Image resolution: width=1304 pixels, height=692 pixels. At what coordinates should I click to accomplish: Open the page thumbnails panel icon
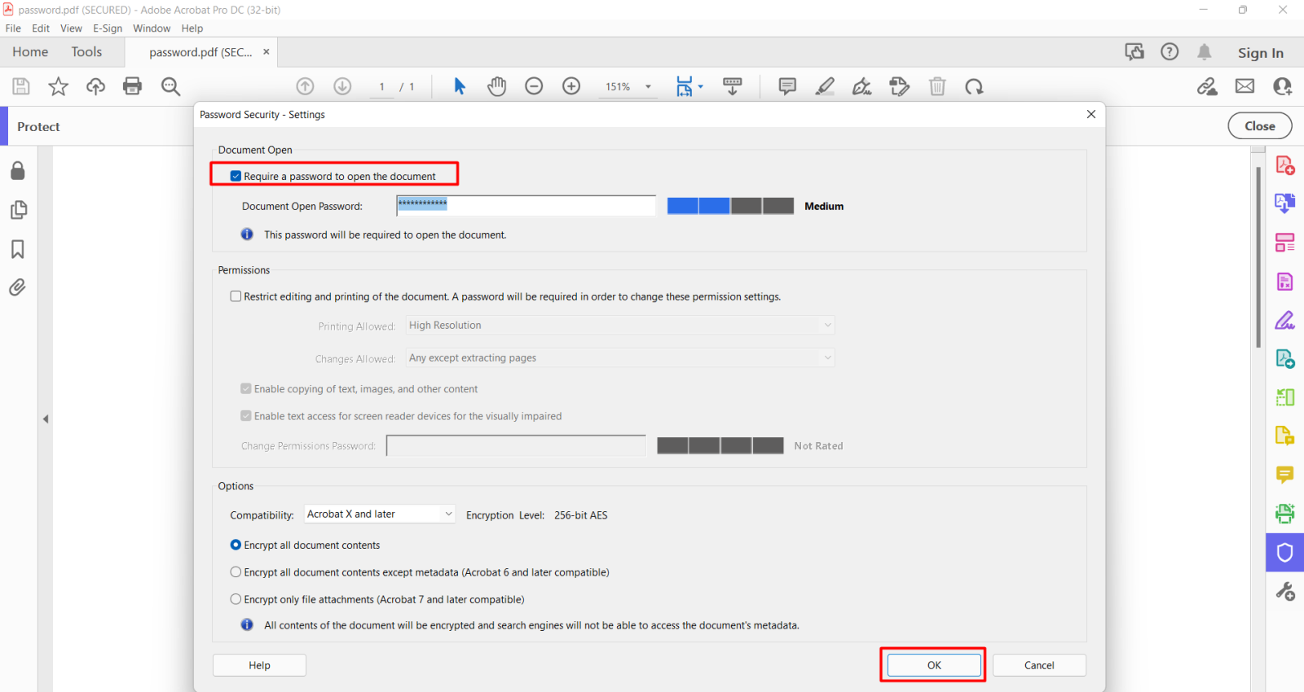tap(18, 210)
